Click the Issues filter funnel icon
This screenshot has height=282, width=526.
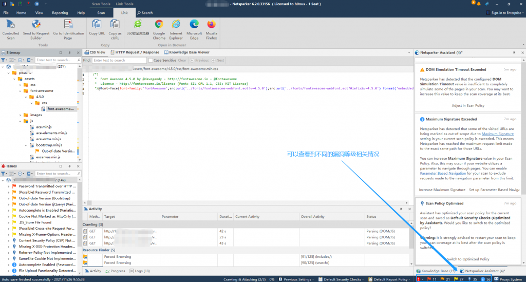pyautogui.click(x=4, y=174)
